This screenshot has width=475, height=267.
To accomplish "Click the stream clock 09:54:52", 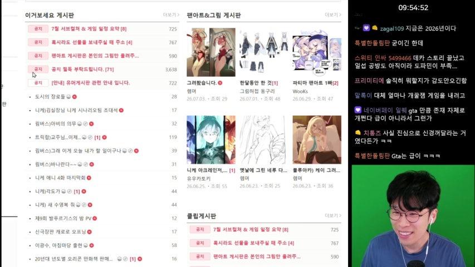I will pyautogui.click(x=413, y=8).
